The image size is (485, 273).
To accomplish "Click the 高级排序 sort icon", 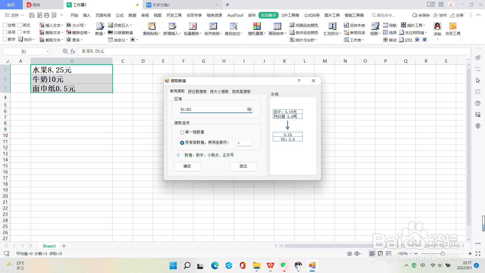I will pyautogui.click(x=277, y=26).
